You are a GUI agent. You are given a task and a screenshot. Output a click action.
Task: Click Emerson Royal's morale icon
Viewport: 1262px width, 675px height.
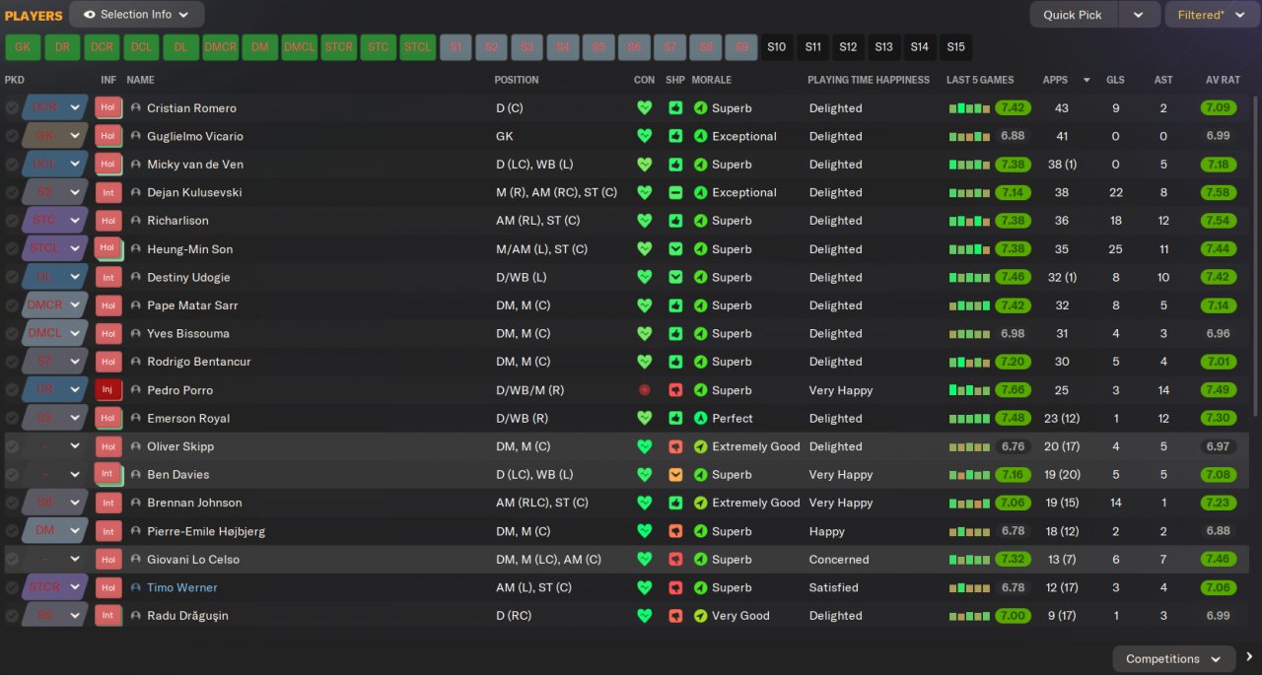tap(701, 419)
